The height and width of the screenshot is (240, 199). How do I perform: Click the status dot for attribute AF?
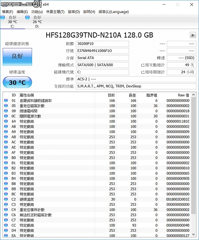tap(6, 152)
